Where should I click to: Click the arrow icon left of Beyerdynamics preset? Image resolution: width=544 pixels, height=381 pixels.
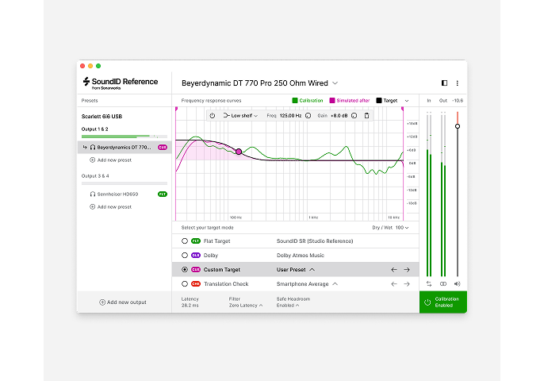[x=84, y=148]
